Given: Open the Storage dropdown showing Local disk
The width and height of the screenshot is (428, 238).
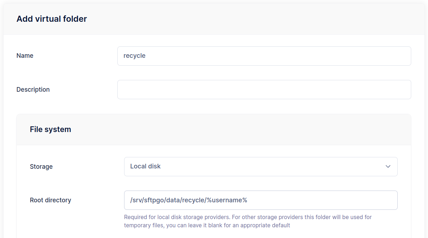Looking at the screenshot, I should [x=260, y=167].
